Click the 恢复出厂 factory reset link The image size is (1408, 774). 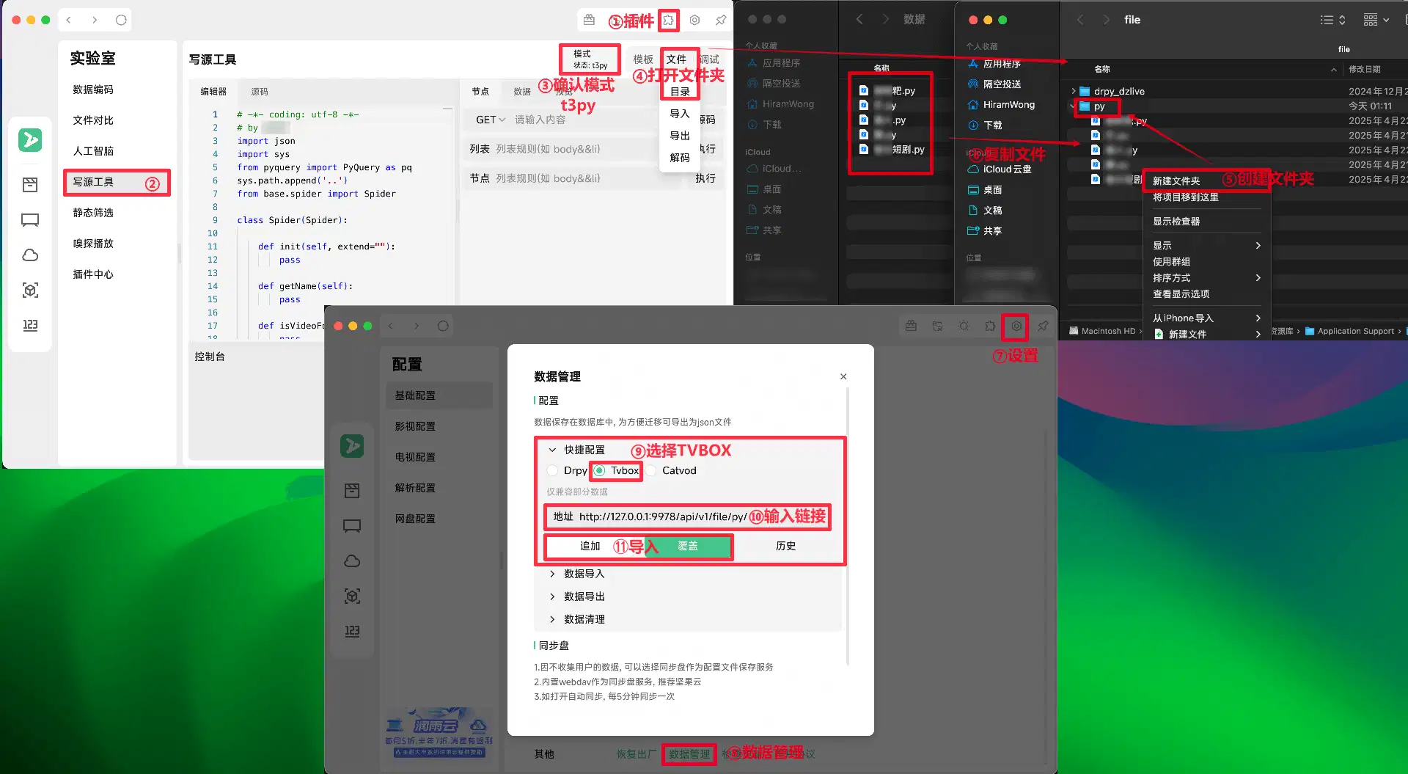[x=636, y=753]
